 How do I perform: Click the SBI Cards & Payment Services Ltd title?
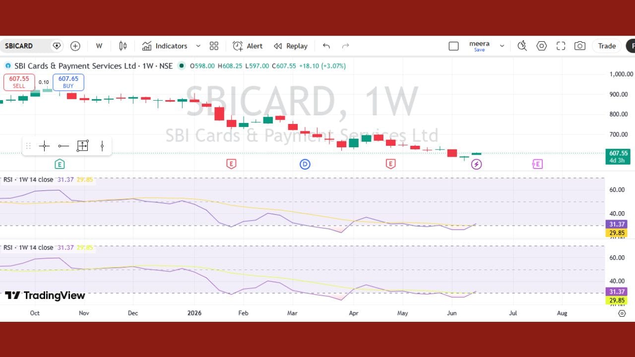click(75, 66)
